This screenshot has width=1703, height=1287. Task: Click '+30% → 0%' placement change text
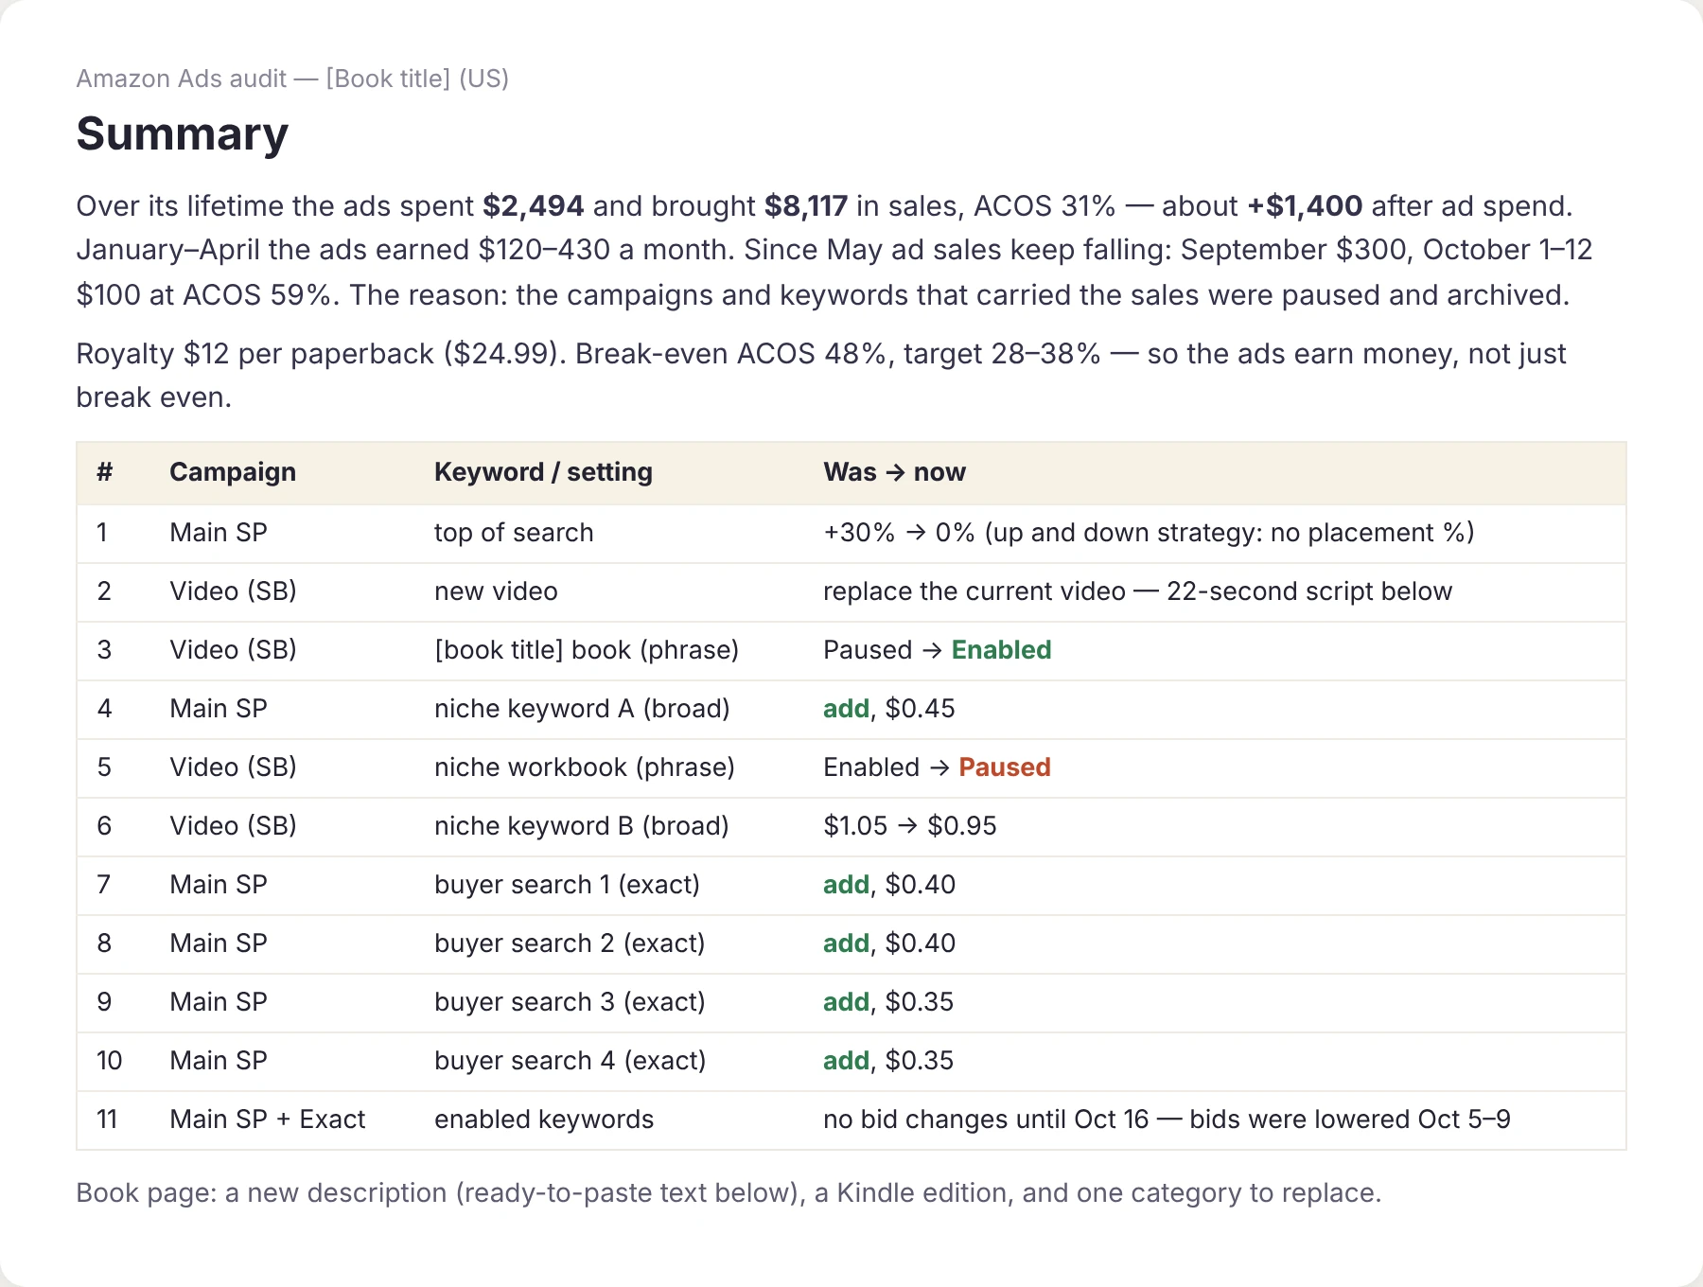899,533
